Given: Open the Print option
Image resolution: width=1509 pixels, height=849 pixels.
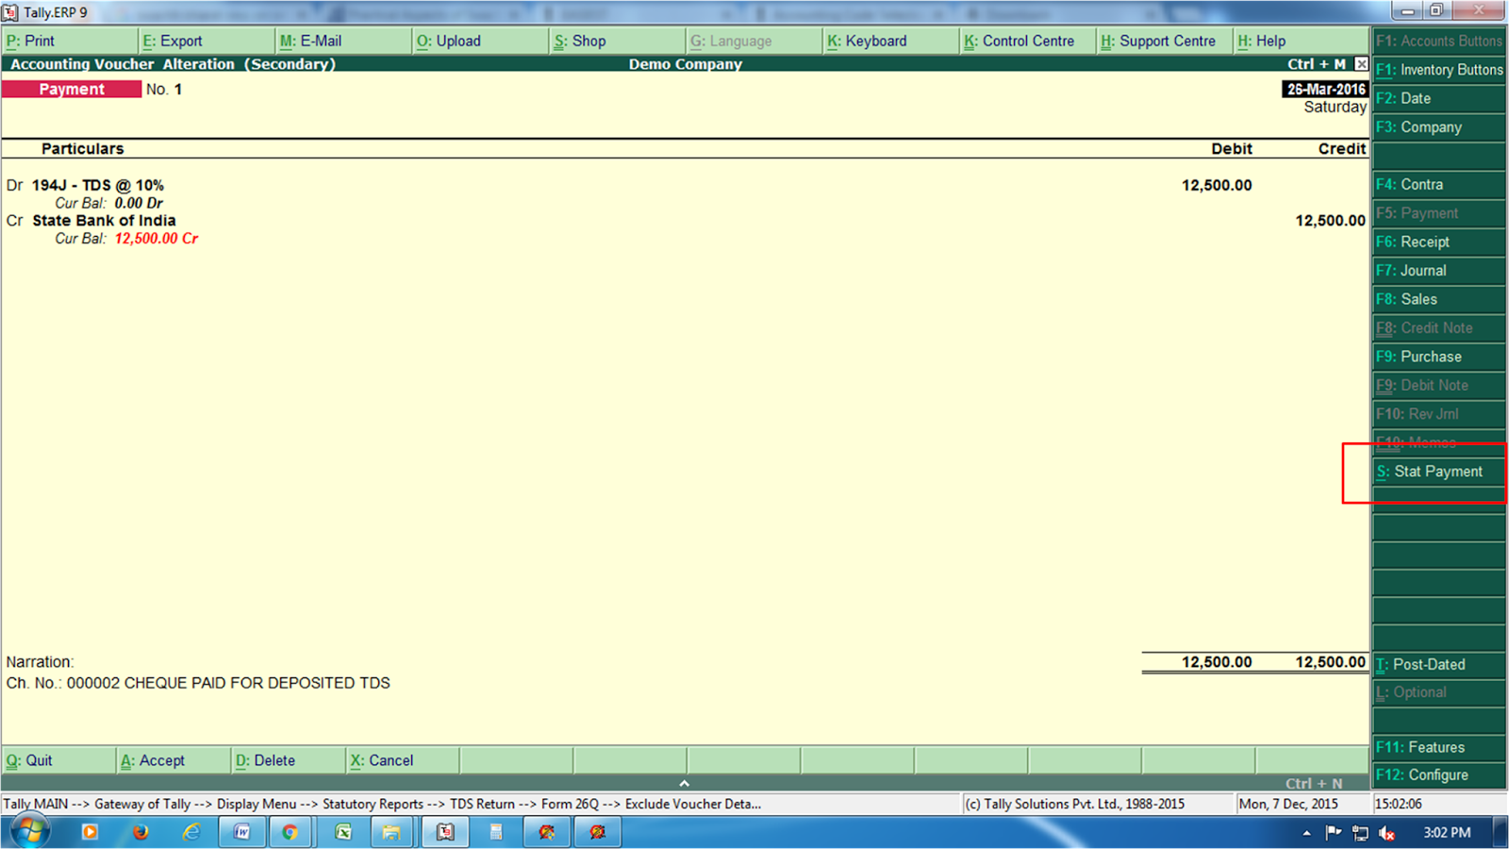Looking at the screenshot, I should click(35, 41).
